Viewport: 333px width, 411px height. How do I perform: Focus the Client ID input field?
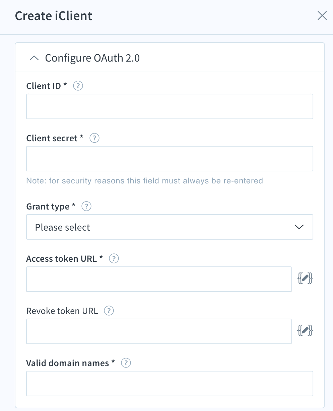170,106
